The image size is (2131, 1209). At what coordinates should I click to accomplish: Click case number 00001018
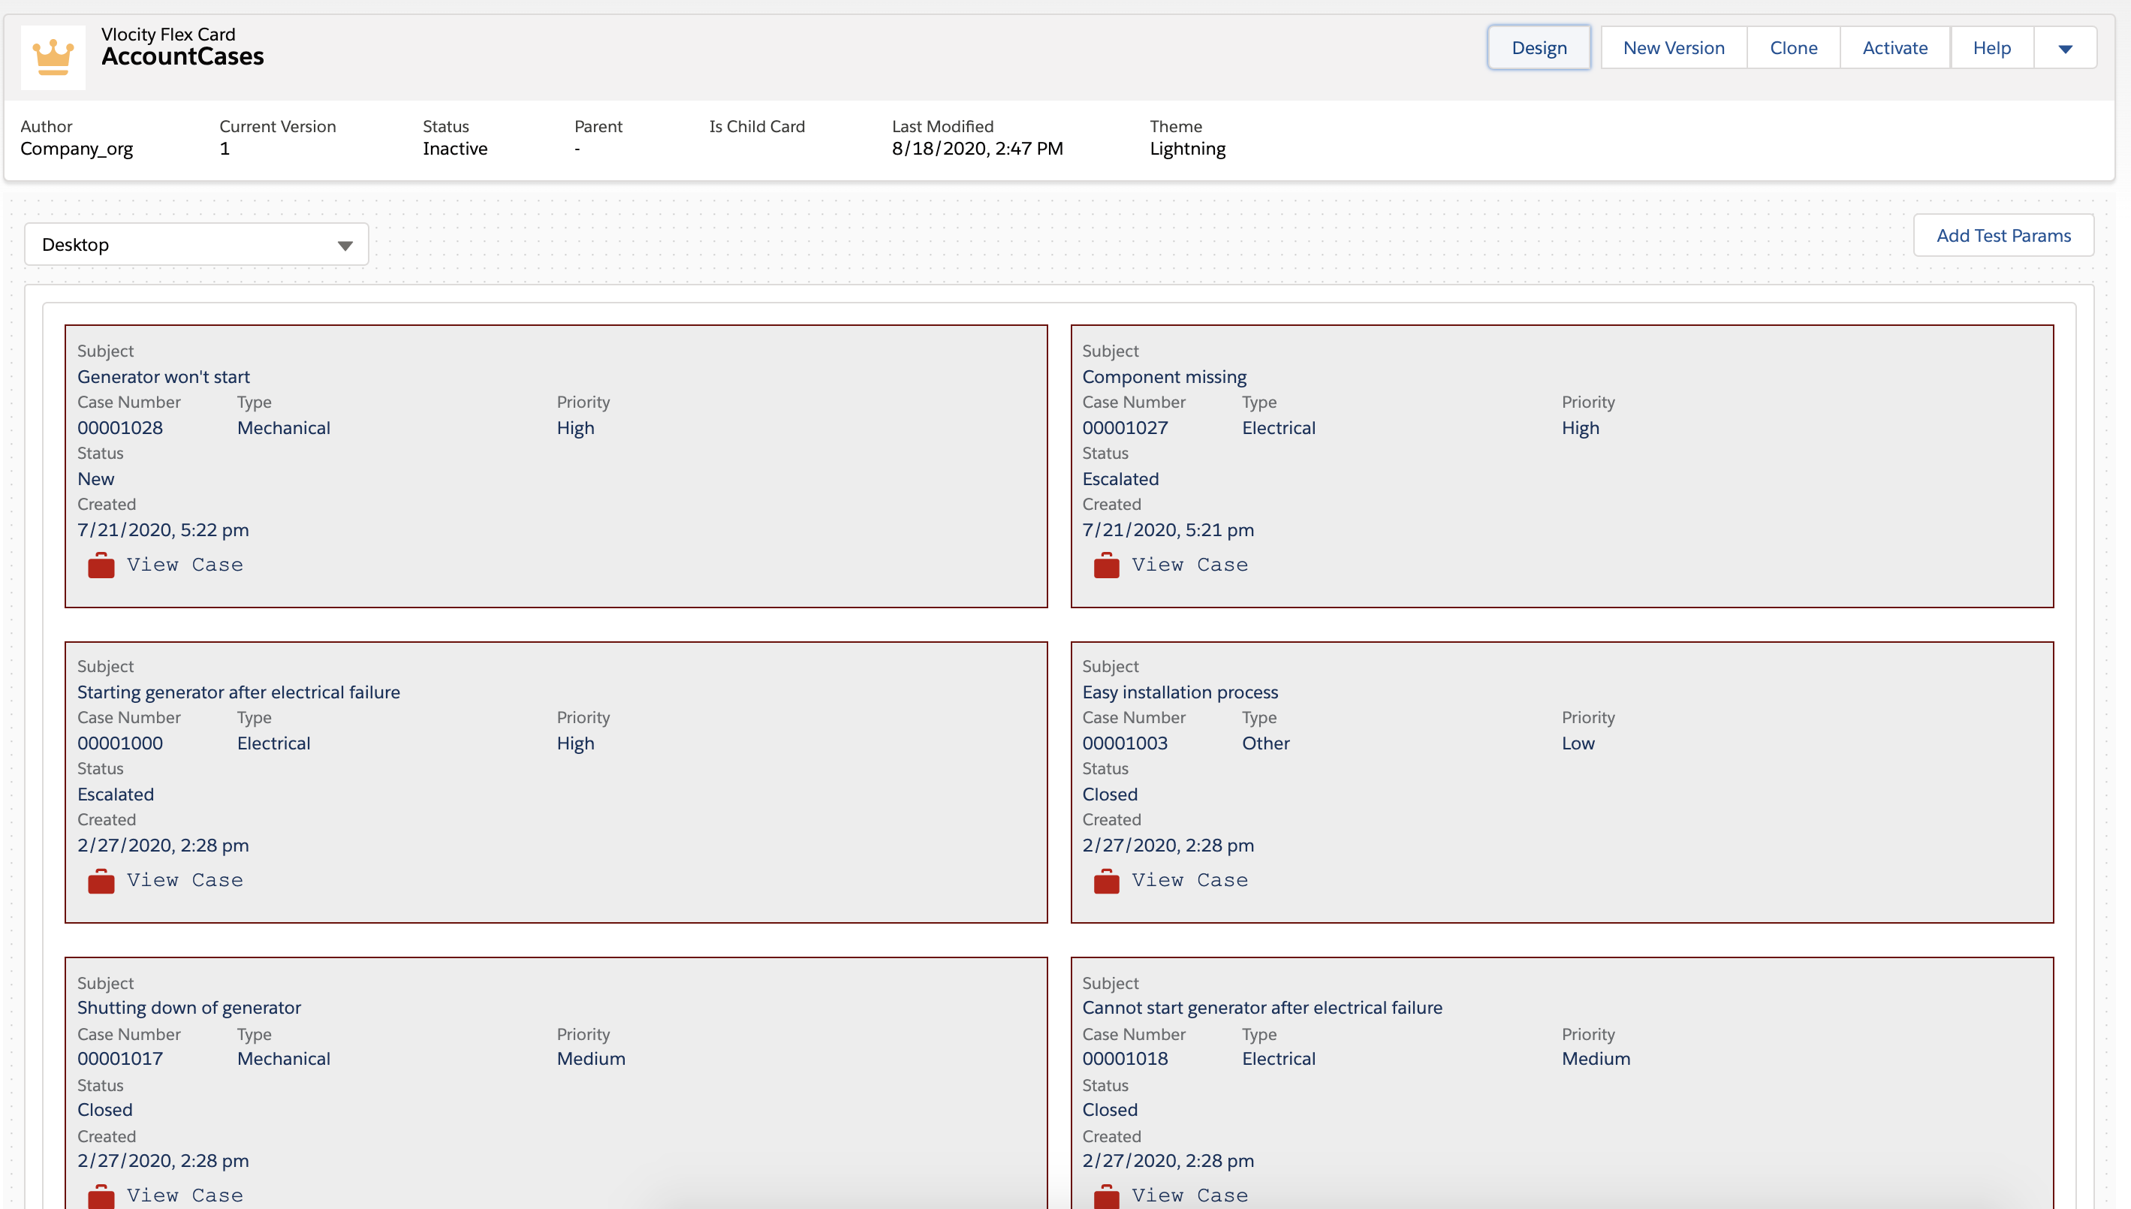click(1125, 1060)
